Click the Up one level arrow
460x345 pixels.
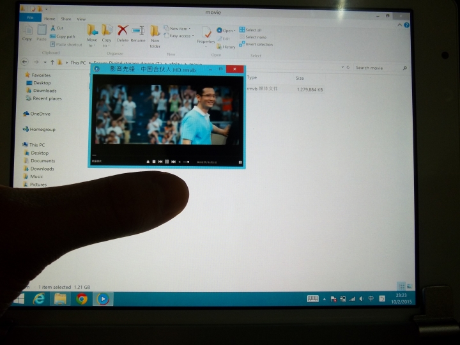pyautogui.click(x=52, y=62)
